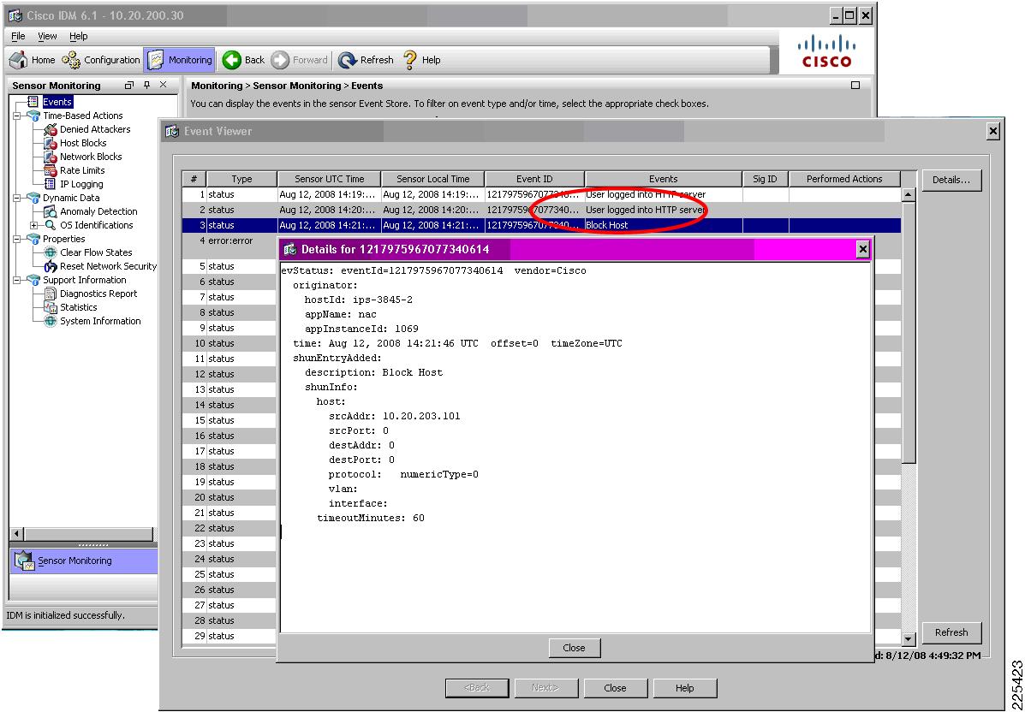1025x712 pixels.
Task: Click the Sensor Monitoring button at panel bottom
Action: click(84, 561)
